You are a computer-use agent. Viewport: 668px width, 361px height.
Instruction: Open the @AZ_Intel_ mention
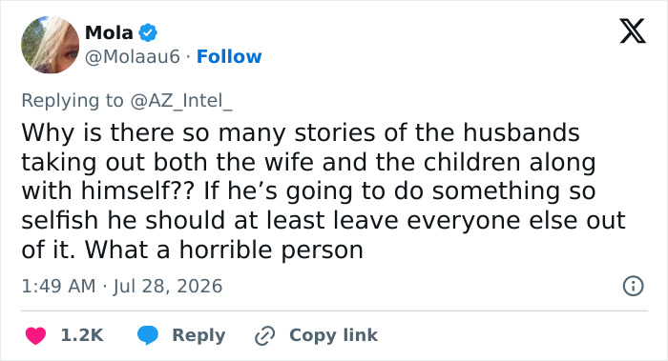tap(181, 101)
